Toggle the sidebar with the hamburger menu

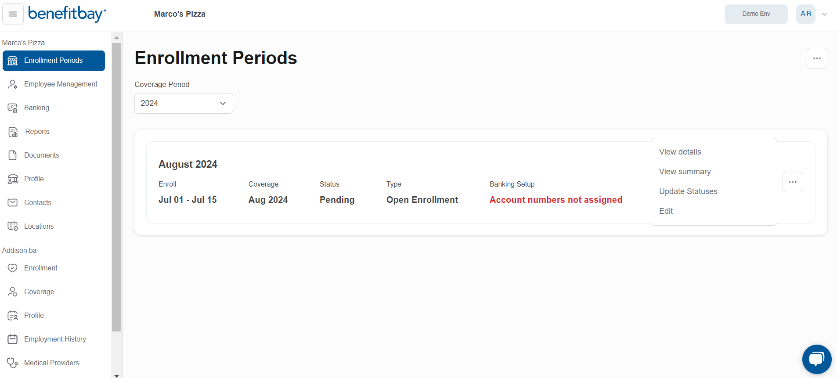13,14
